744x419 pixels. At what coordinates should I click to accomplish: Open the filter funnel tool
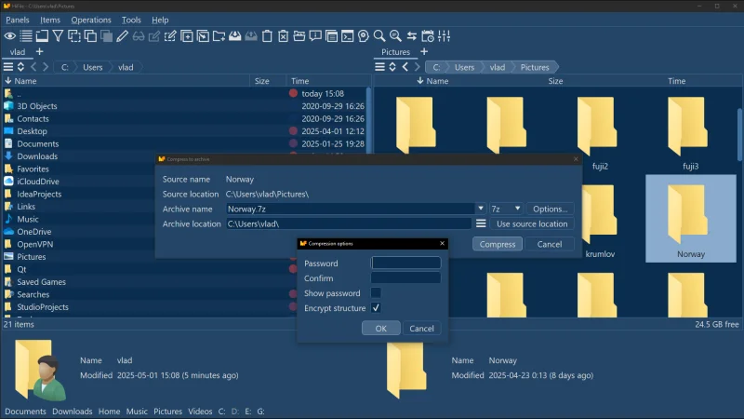coord(58,36)
